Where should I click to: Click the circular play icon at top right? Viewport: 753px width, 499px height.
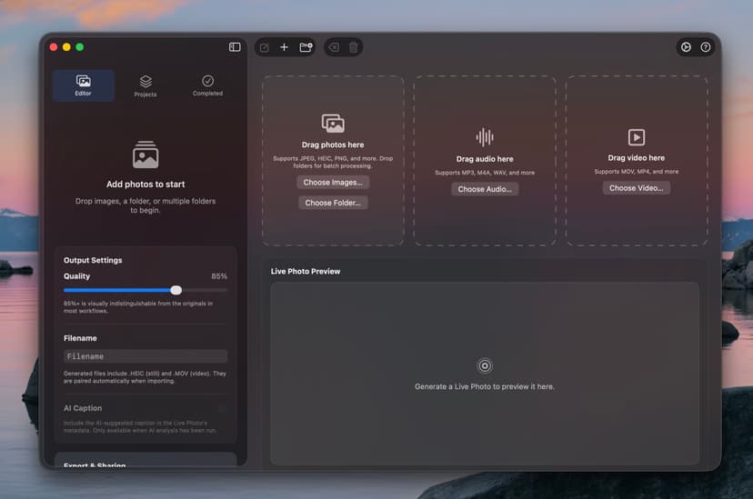click(686, 47)
